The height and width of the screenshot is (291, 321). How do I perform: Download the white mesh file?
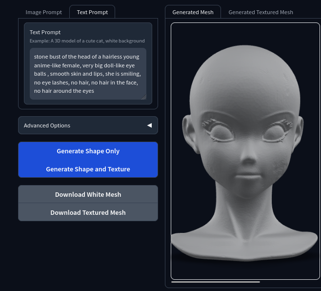(x=88, y=194)
